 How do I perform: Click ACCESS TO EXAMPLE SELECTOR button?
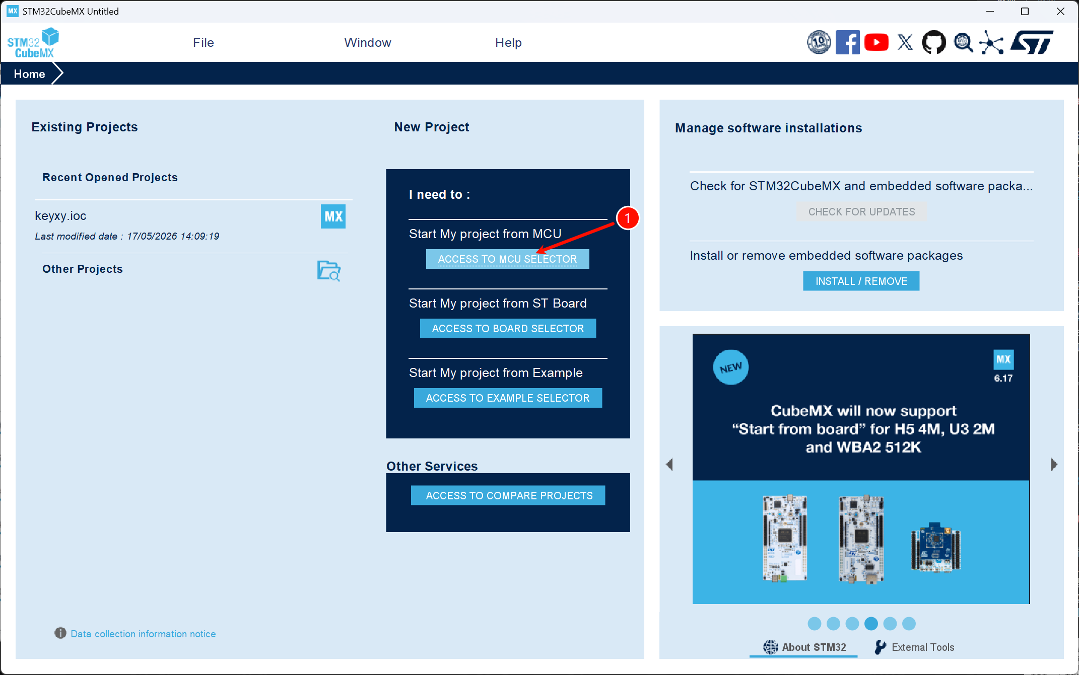[508, 398]
